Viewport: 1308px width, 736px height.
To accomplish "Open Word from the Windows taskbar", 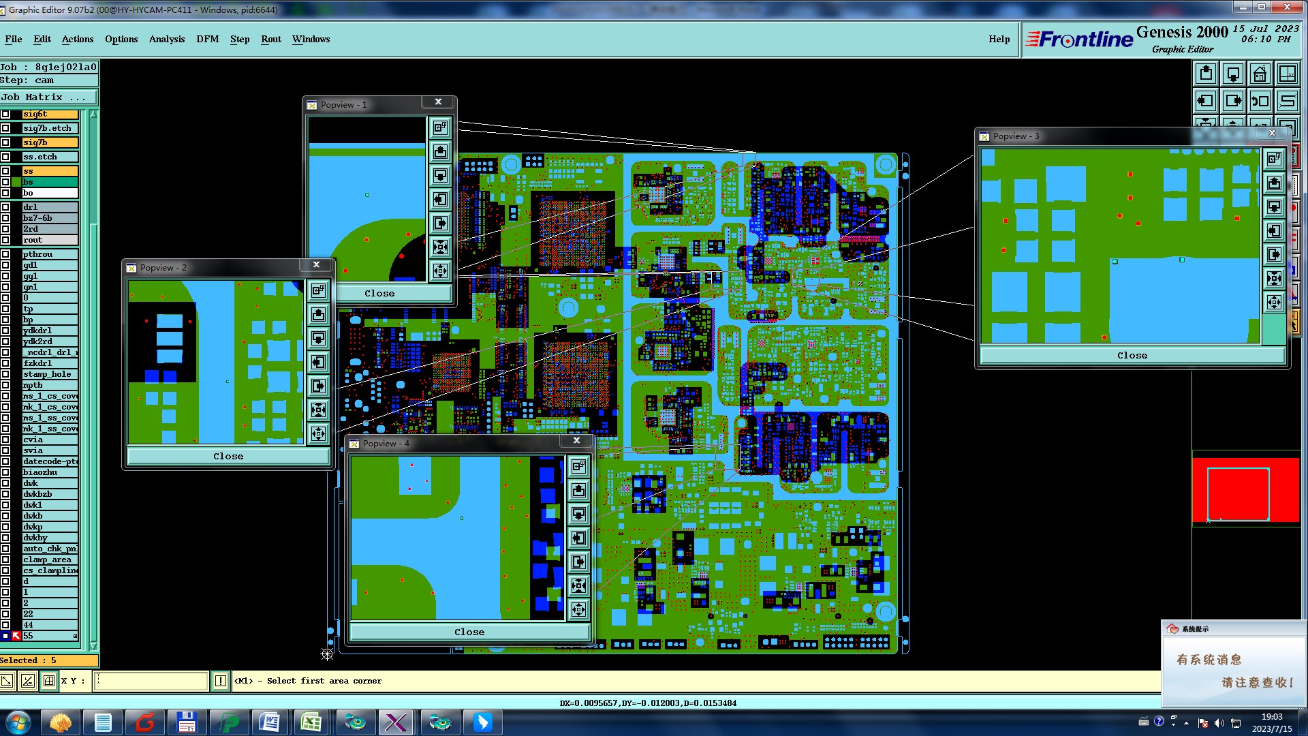I will tap(270, 722).
